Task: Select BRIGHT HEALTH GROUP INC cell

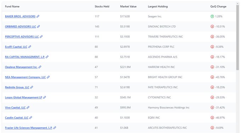Action: [x=165, y=77]
